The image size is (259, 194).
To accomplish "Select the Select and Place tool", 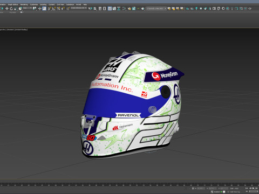I will point(20,9).
